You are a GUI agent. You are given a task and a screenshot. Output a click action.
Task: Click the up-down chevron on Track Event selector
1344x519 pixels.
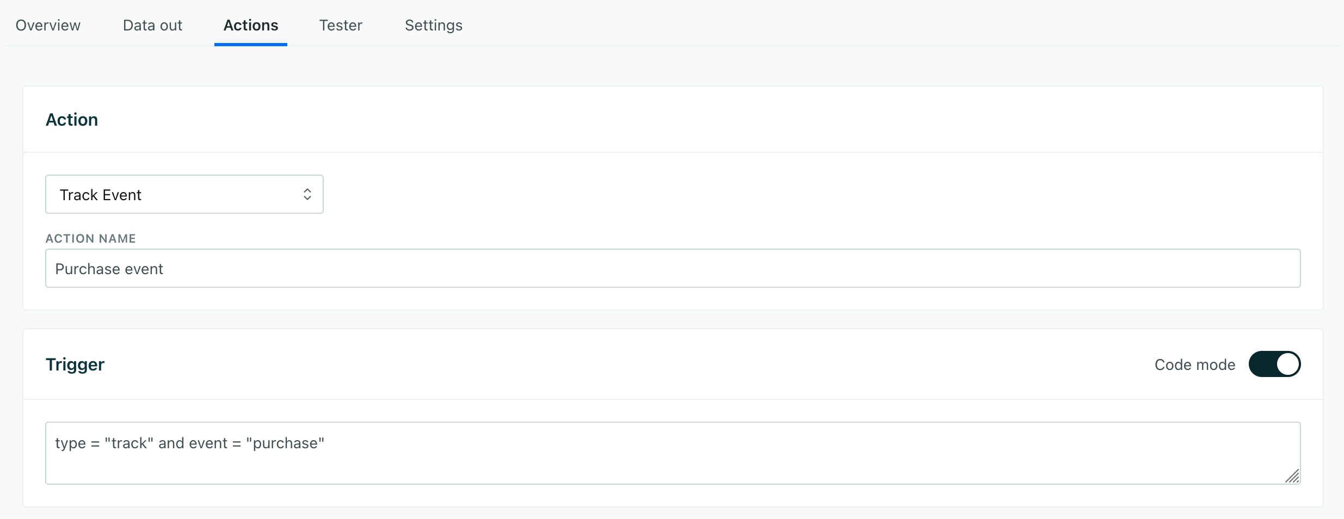(307, 194)
